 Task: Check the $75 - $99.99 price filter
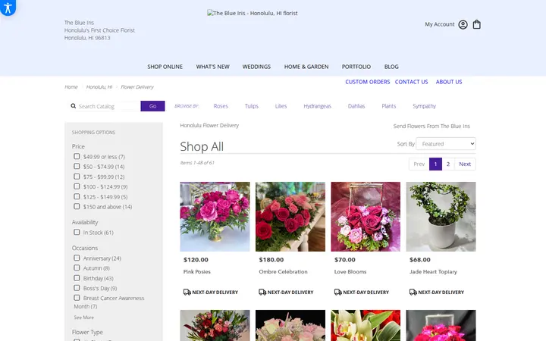click(x=77, y=177)
